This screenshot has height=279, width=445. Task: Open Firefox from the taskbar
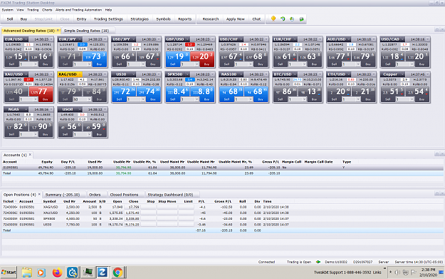pos(57,273)
